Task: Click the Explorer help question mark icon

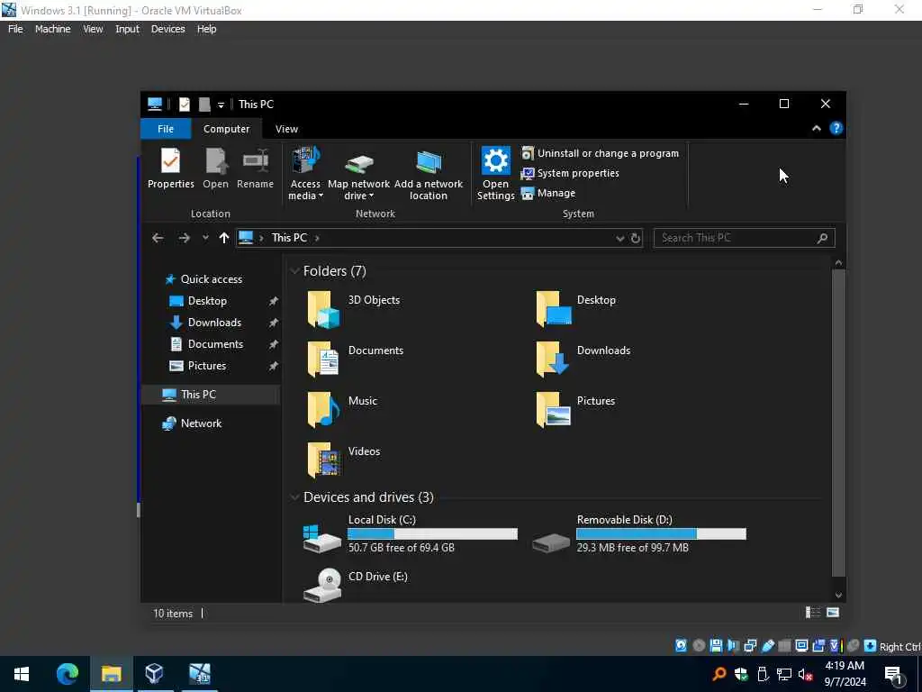Action: (x=836, y=128)
